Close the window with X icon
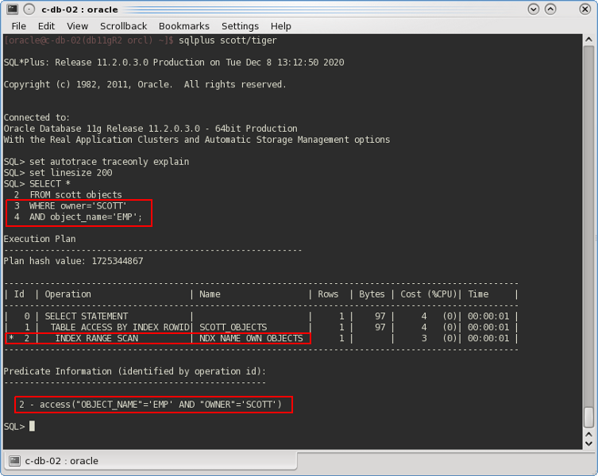 coord(584,10)
